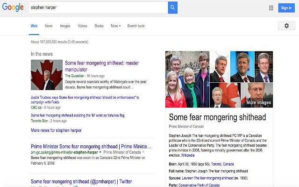Click More news for stephen harper
Screen dimensions: 299x187
coord(56,130)
